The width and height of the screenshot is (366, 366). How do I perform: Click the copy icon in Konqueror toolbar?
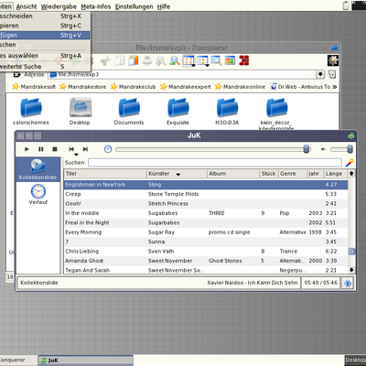(x=120, y=60)
